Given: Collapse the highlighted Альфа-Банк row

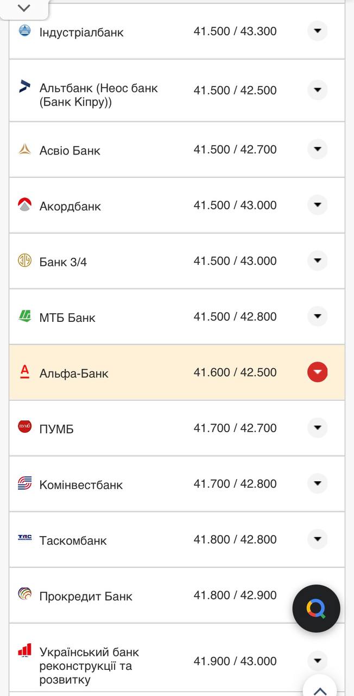Looking at the screenshot, I should coord(317,372).
